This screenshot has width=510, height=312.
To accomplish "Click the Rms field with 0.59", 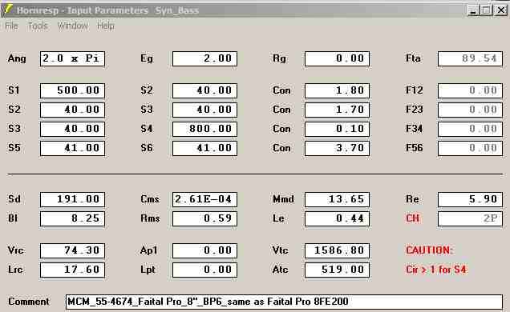I will [204, 218].
